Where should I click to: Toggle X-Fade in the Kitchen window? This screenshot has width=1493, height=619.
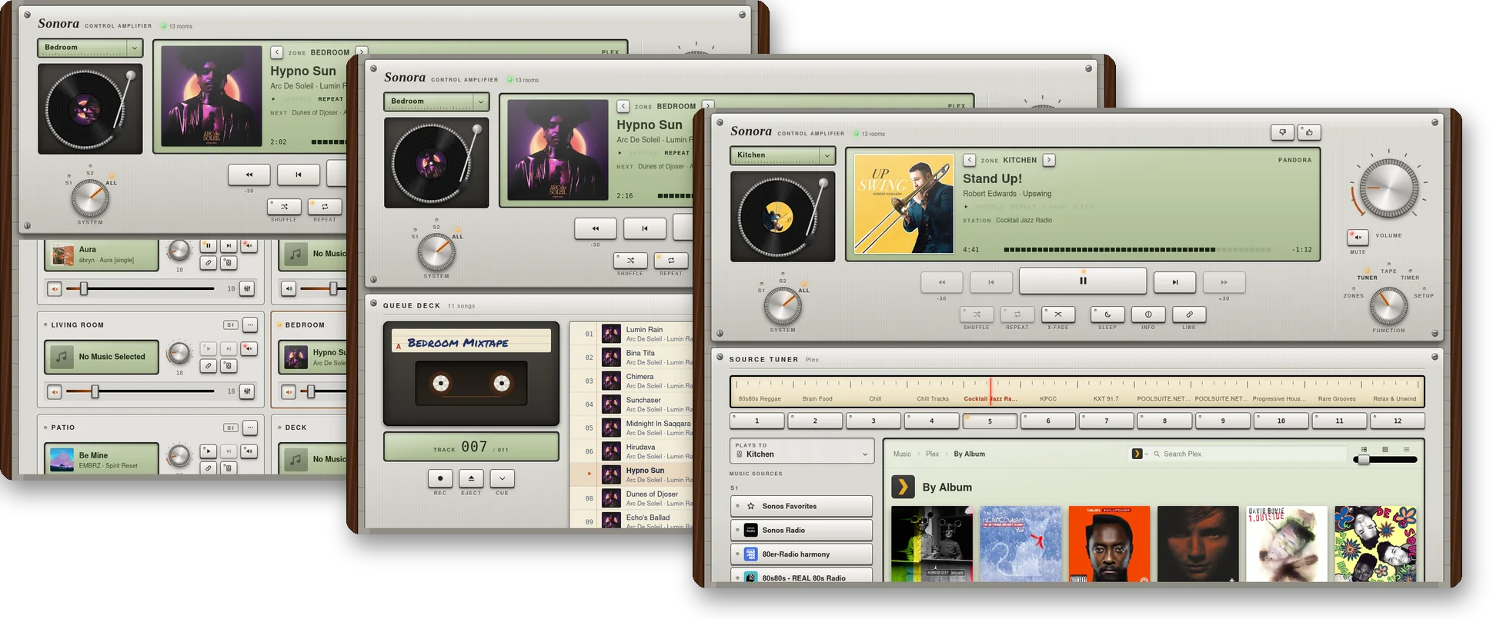(x=1058, y=314)
